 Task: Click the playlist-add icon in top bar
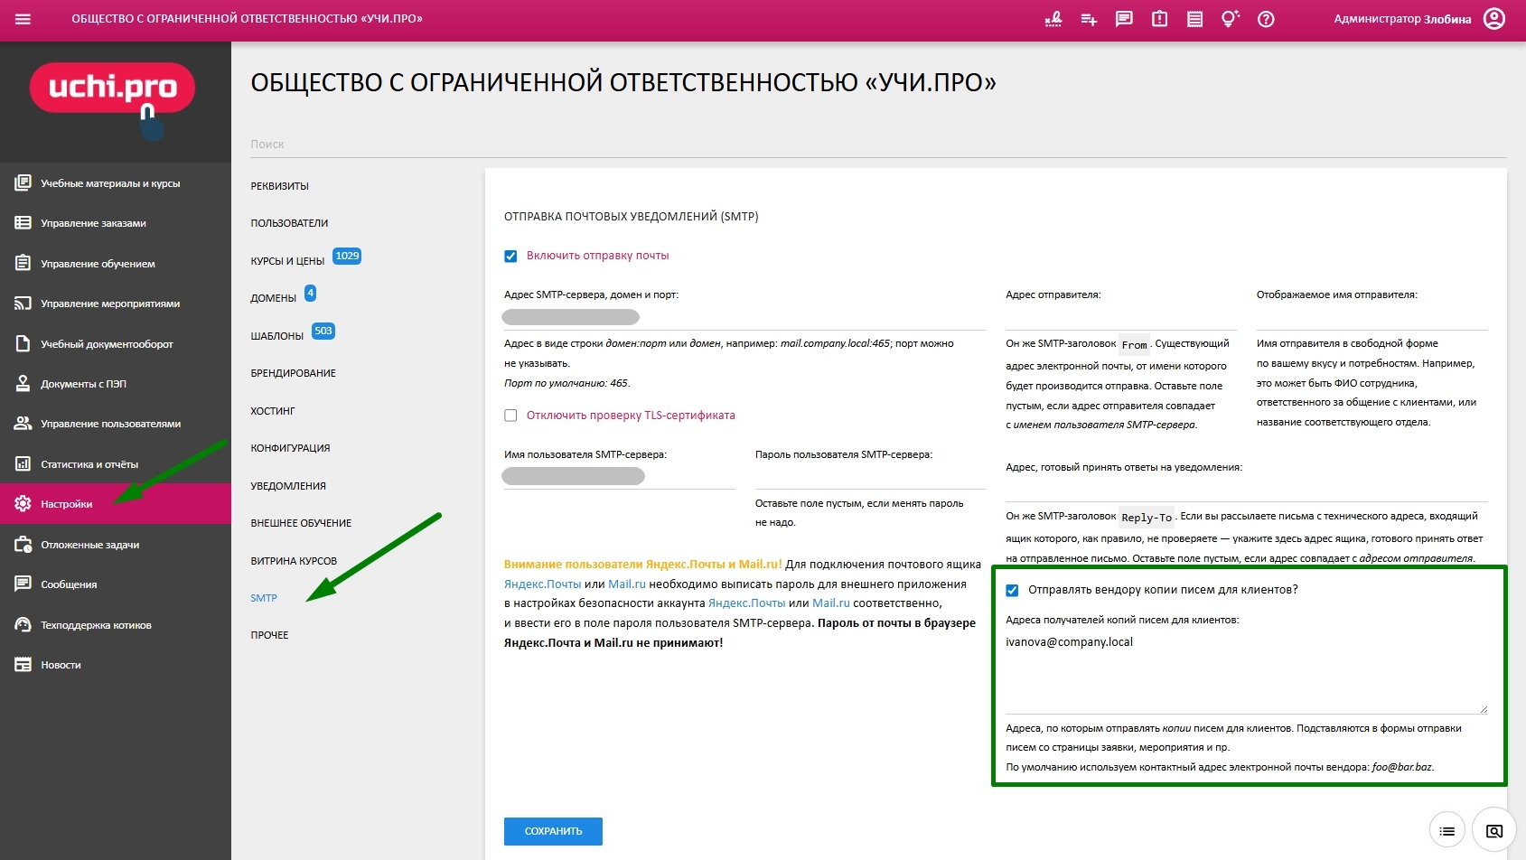click(1089, 19)
